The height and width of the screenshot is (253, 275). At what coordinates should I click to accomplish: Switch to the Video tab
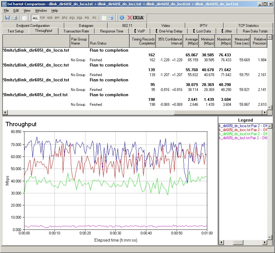click(x=165, y=26)
